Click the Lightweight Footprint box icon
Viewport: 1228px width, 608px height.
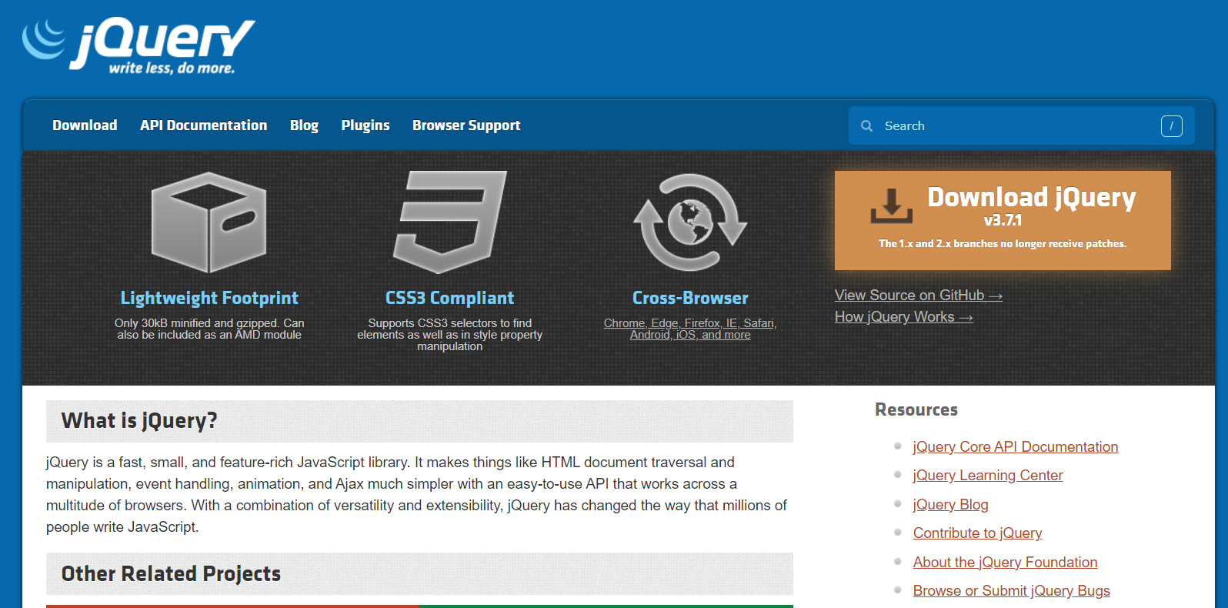point(209,222)
